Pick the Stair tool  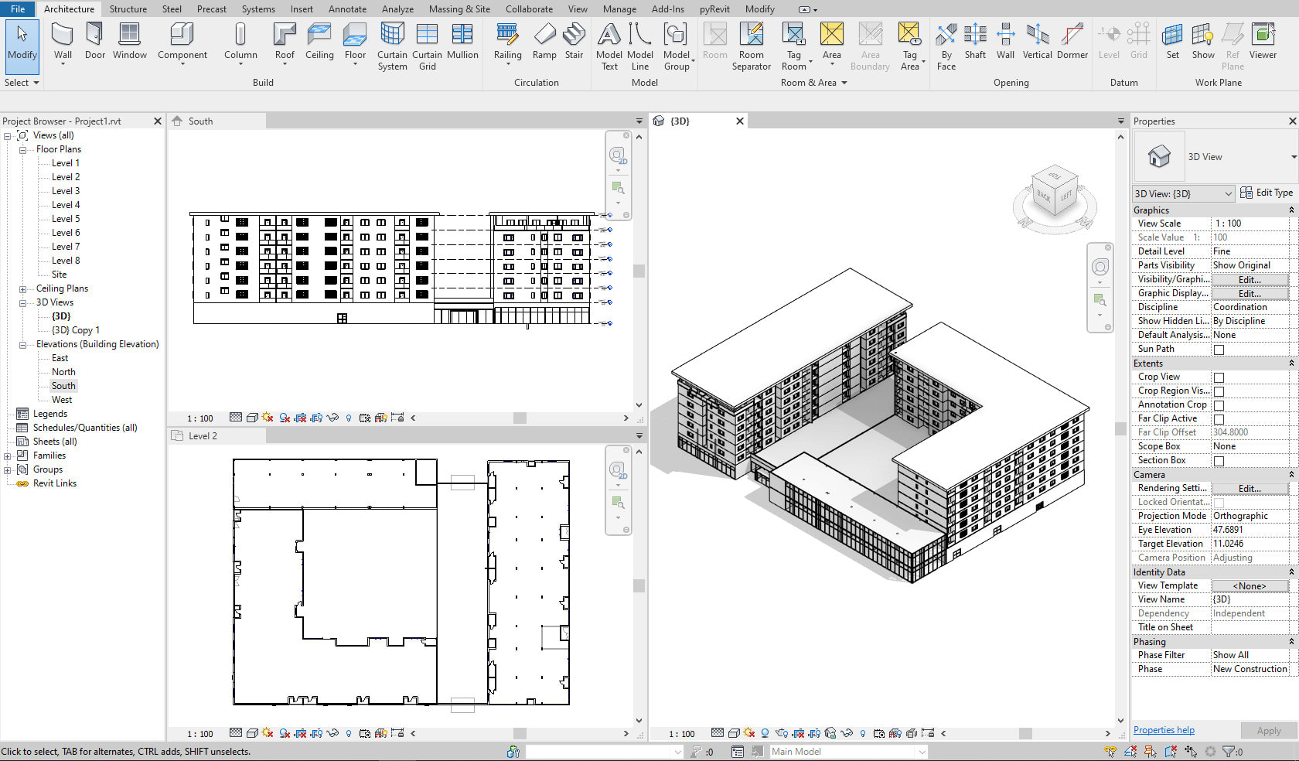pyautogui.click(x=574, y=41)
